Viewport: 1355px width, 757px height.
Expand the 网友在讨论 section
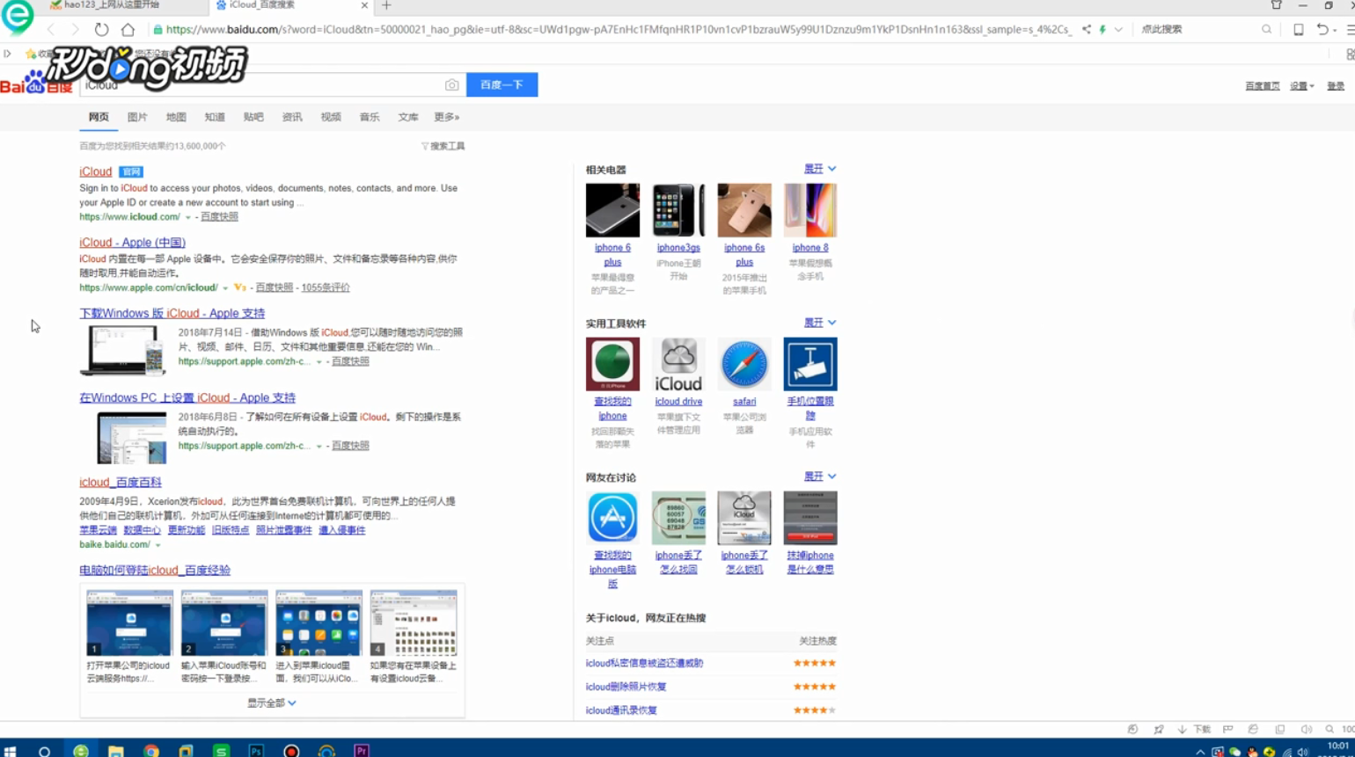click(820, 477)
